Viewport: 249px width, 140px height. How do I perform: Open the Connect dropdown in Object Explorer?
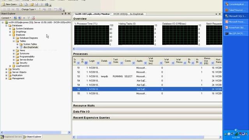(6, 18)
